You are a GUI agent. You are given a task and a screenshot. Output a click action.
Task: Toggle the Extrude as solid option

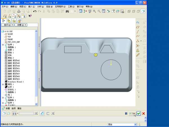coord(4,113)
